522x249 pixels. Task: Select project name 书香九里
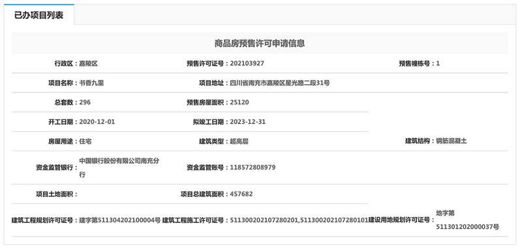pyautogui.click(x=91, y=83)
